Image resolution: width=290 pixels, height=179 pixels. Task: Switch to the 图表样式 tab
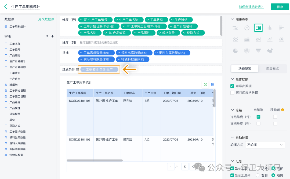click(x=272, y=69)
